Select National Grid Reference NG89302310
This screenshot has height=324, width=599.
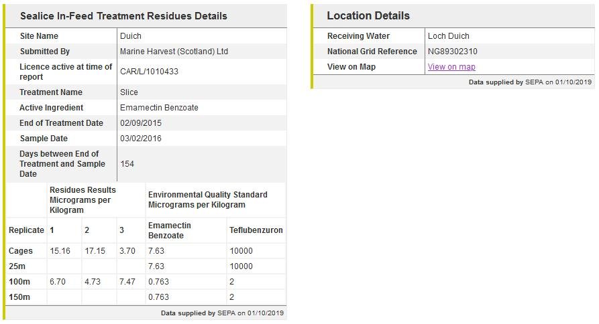click(453, 52)
